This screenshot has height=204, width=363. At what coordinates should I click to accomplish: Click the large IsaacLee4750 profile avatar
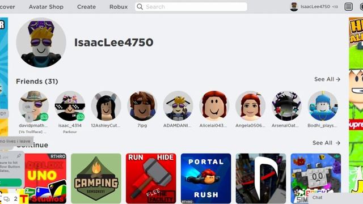point(41,42)
